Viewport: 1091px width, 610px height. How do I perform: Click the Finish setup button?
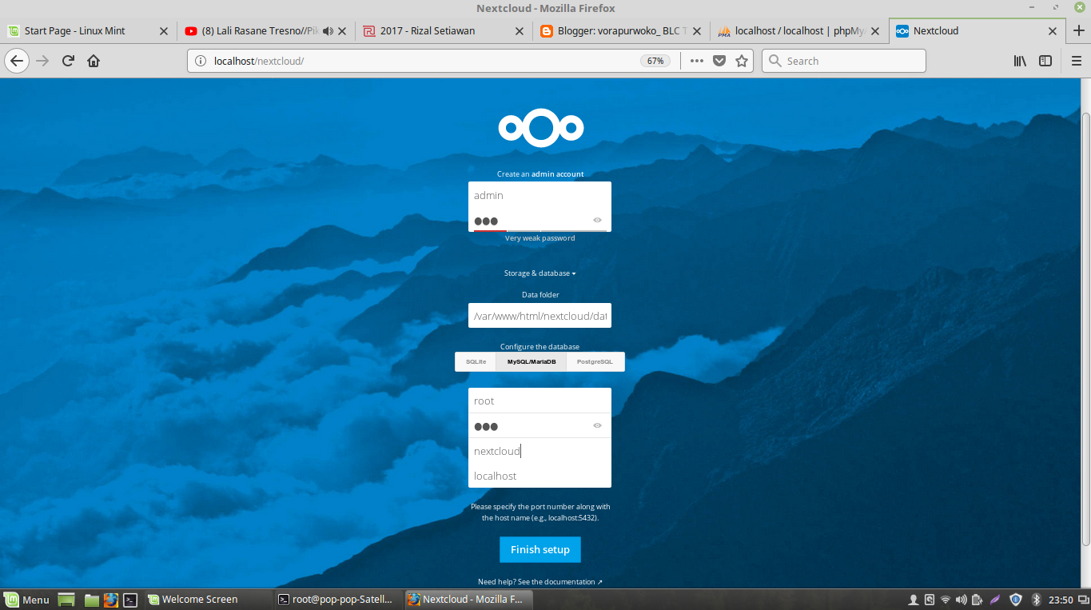point(540,550)
